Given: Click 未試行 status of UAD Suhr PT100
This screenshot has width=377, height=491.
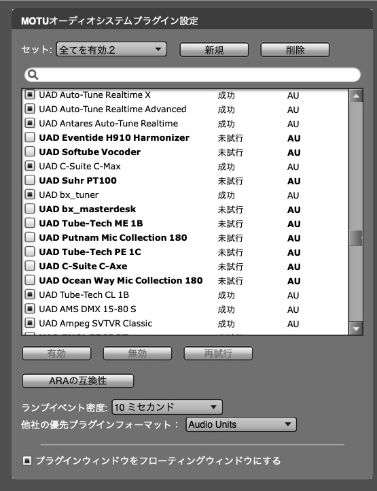Looking at the screenshot, I should (230, 181).
